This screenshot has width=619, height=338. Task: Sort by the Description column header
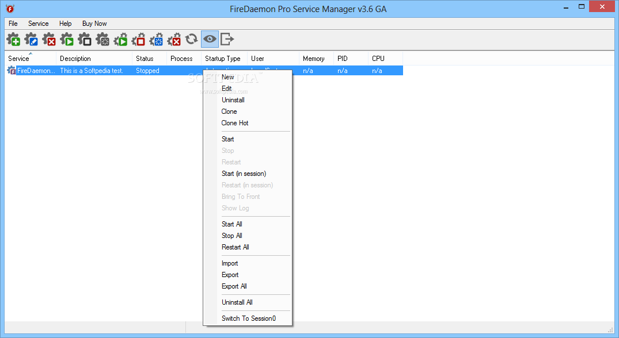coord(94,58)
